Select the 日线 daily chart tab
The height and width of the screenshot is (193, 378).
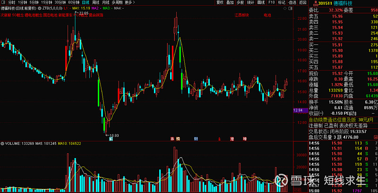[86, 3]
